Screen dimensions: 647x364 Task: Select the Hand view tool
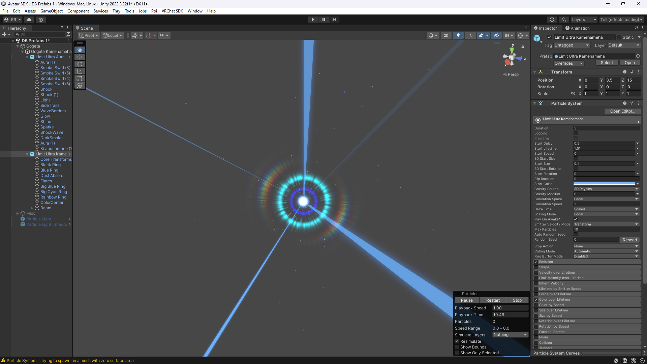[x=80, y=50]
